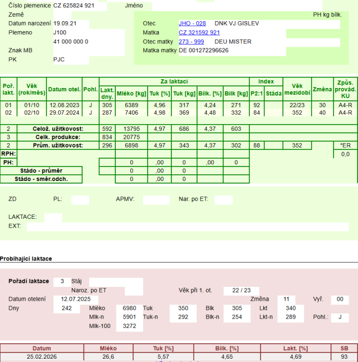Open the JHO - 028 sire link
The width and height of the screenshot is (358, 362).
(x=192, y=23)
